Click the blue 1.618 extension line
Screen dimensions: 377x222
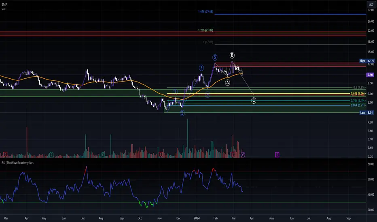(290, 14)
